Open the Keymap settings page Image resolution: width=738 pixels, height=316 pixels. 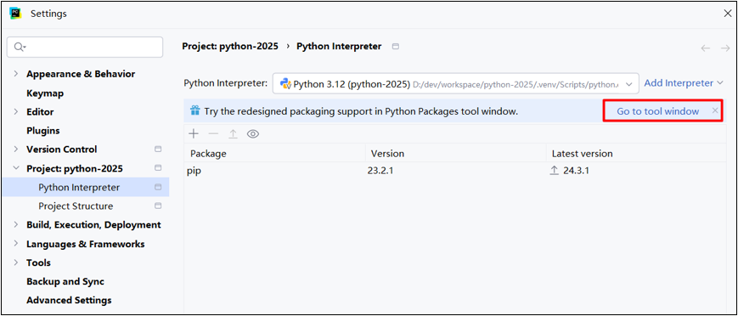click(x=45, y=93)
